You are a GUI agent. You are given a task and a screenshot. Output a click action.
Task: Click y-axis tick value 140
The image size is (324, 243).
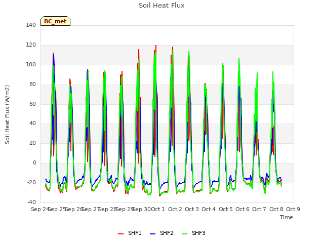coord(31,25)
